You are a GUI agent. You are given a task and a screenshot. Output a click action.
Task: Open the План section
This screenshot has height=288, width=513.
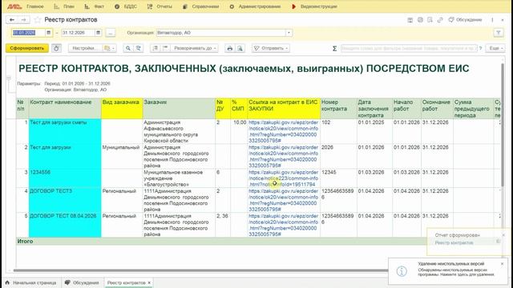pos(64,6)
